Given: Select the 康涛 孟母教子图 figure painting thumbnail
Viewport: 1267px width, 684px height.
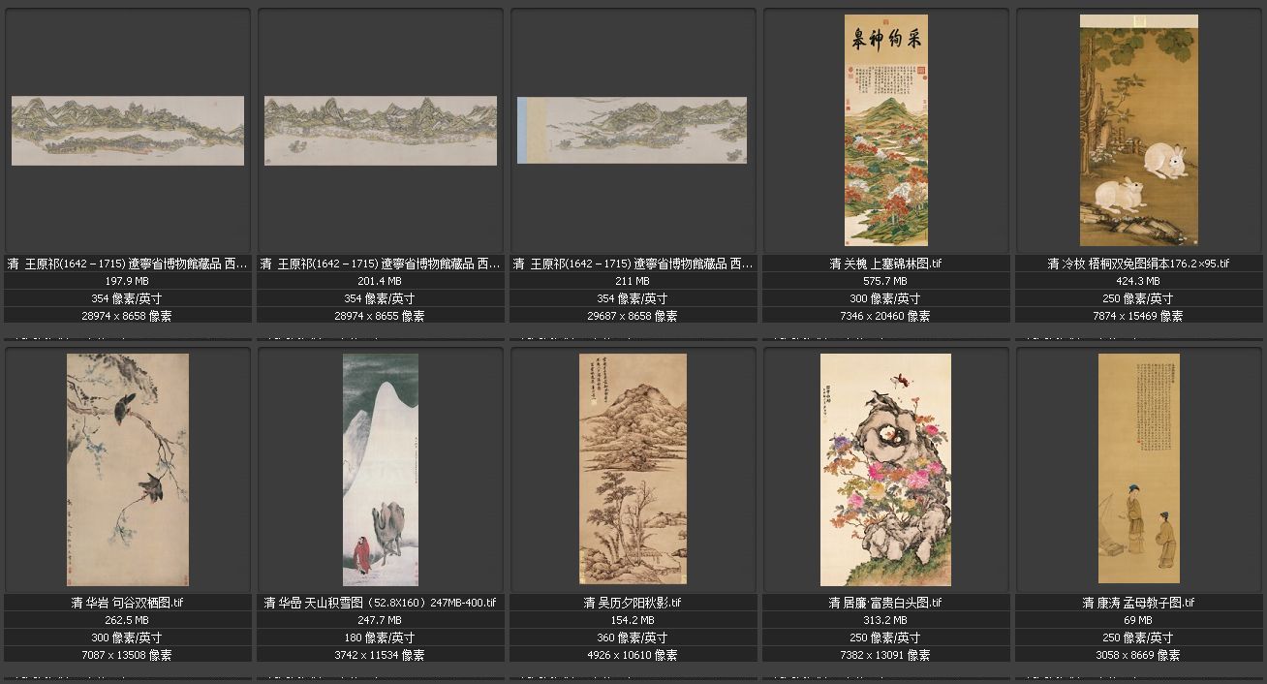Looking at the screenshot, I should (x=1138, y=469).
